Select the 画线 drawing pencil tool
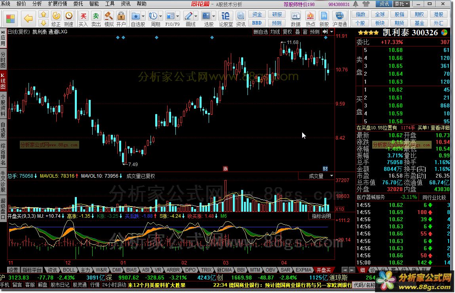 coord(188,16)
